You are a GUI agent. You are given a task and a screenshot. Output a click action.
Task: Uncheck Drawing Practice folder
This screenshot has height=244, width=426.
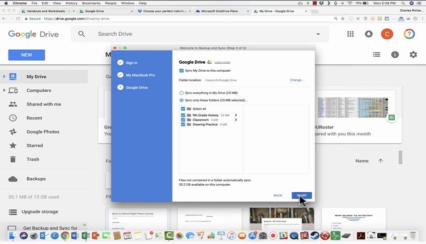click(x=183, y=125)
